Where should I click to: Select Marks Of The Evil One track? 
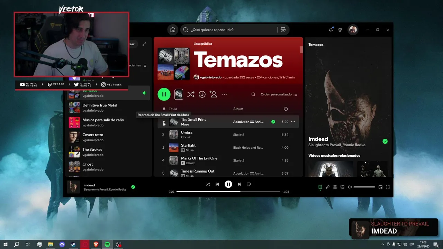click(228, 160)
